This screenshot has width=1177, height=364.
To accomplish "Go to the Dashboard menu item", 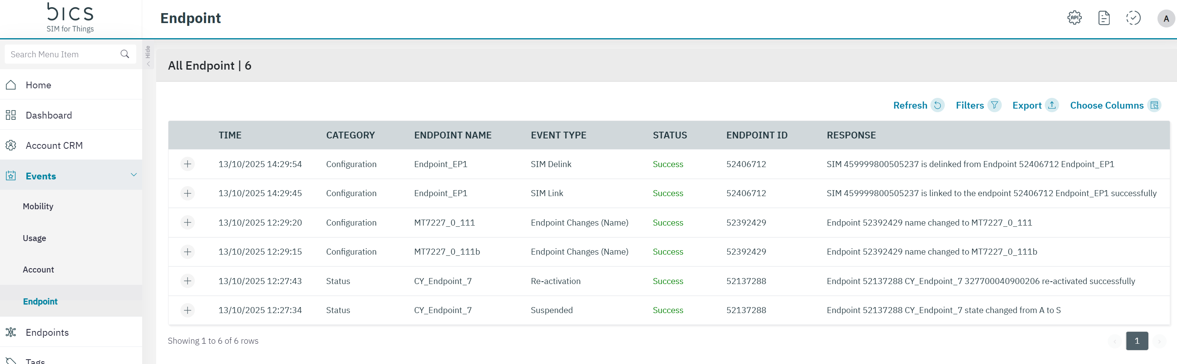I will pos(49,115).
